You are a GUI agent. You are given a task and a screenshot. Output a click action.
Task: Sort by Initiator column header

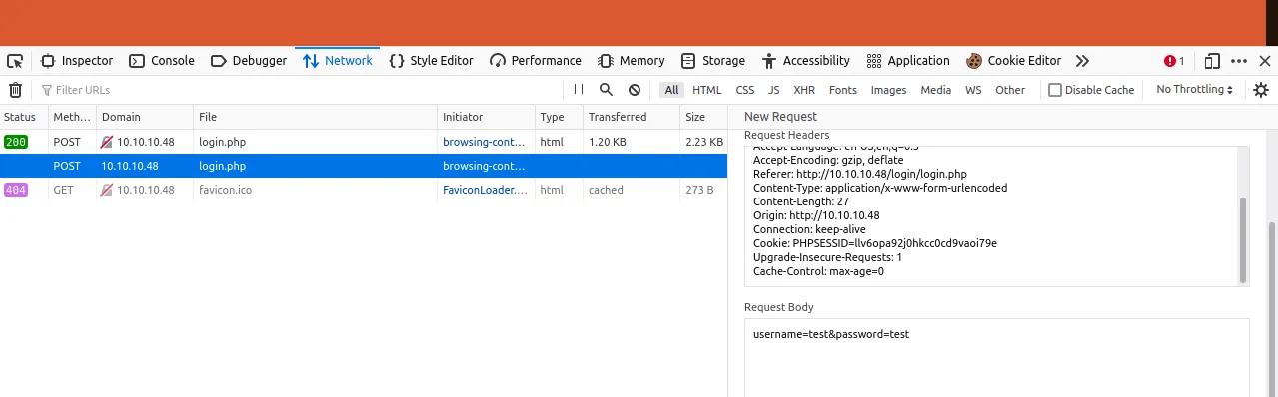click(x=487, y=117)
